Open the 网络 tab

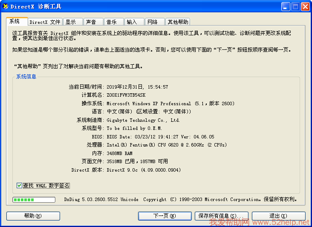coord(155,22)
